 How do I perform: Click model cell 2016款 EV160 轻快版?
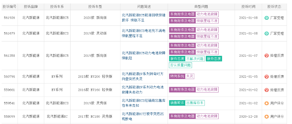pos(95,90)
